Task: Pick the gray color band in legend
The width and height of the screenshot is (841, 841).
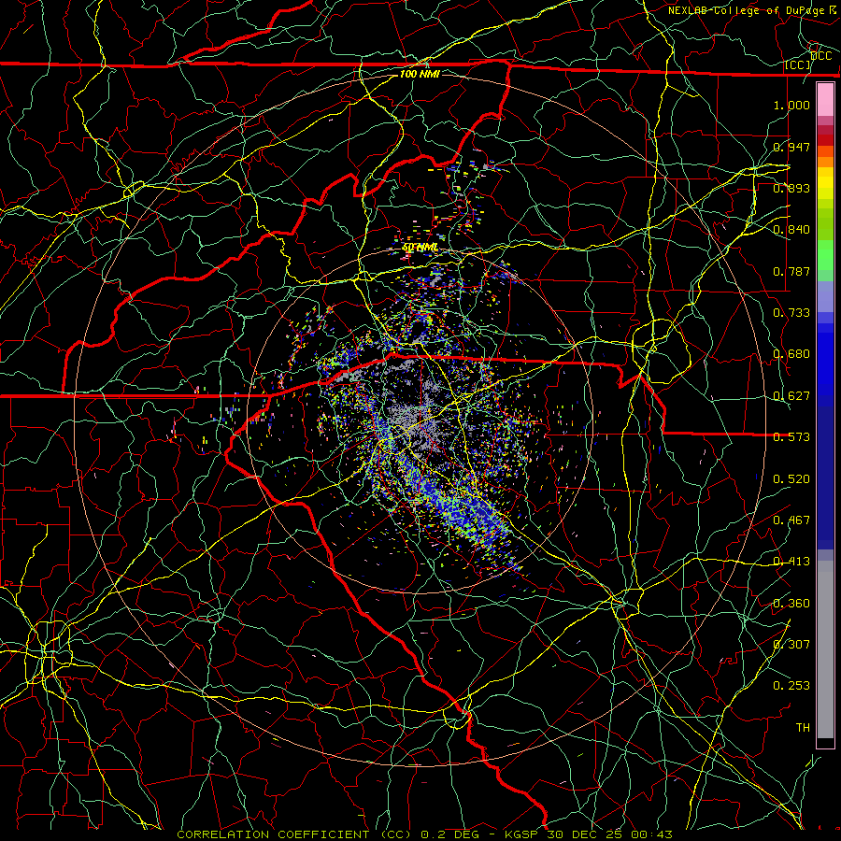Action: 825,649
